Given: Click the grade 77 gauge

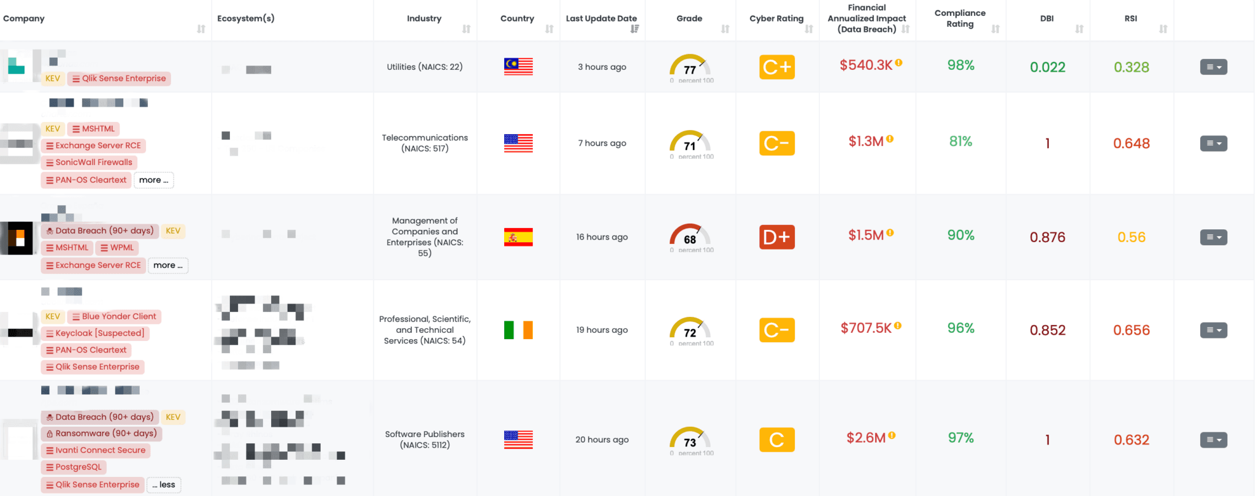Looking at the screenshot, I should (691, 68).
